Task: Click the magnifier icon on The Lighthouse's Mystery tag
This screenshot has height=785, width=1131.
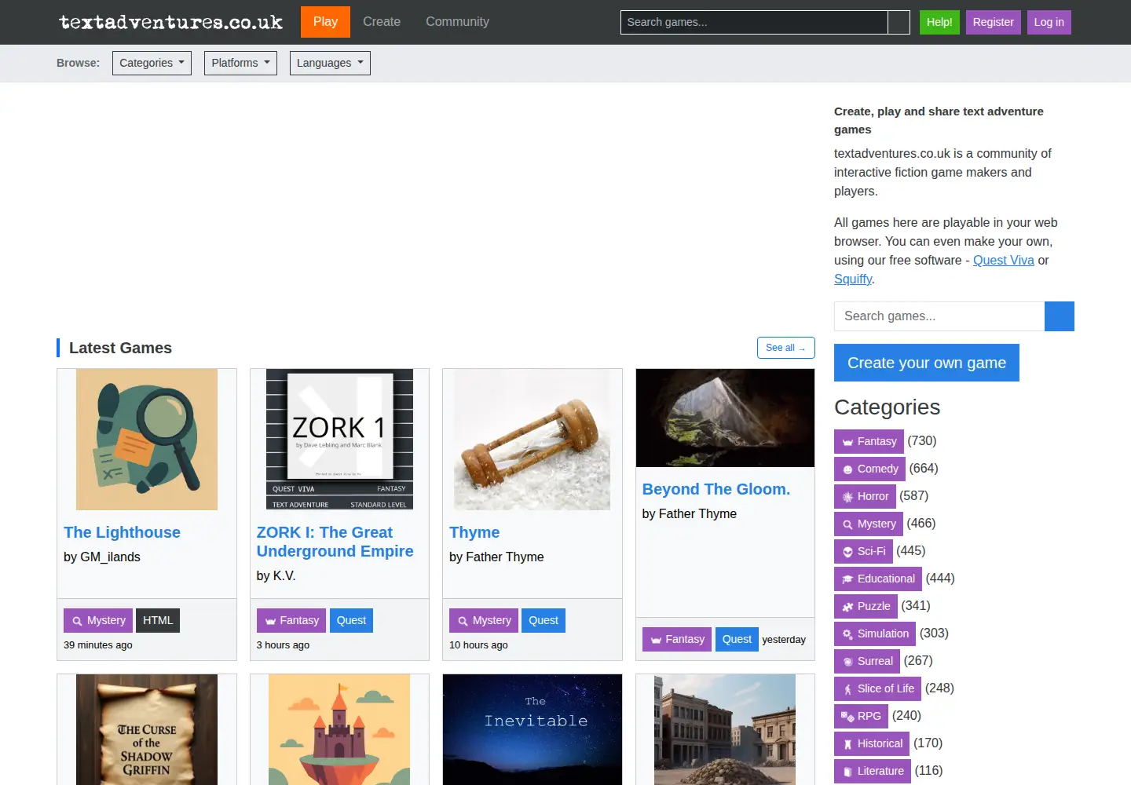Action: coord(77,621)
